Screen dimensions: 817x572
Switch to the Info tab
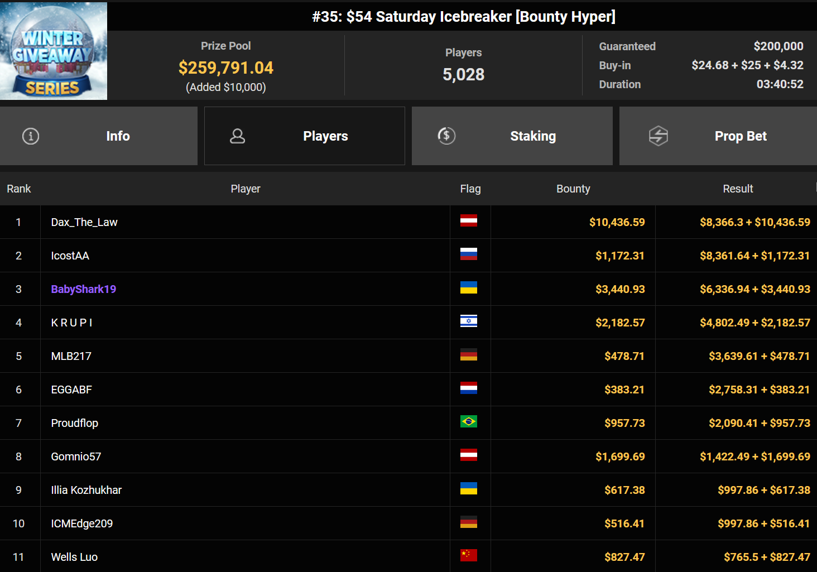coord(118,136)
